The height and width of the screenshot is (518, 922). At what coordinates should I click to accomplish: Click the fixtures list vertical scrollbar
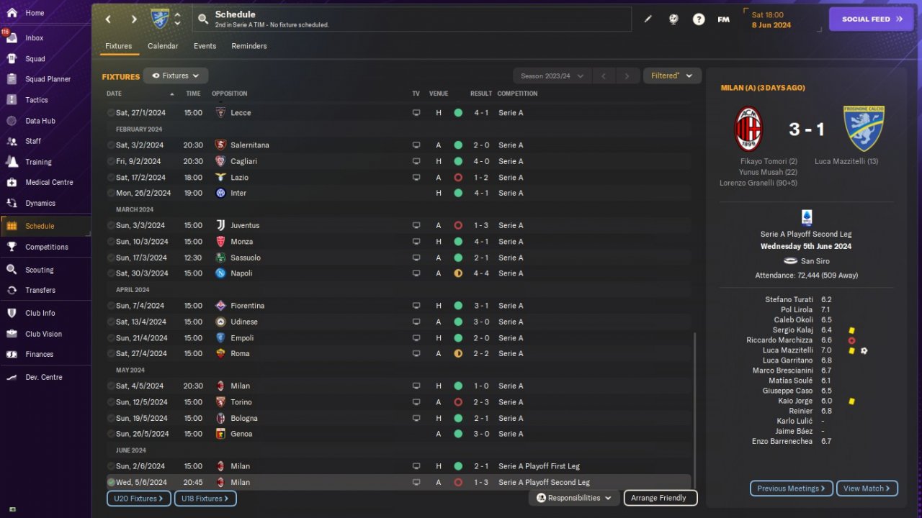(695, 406)
